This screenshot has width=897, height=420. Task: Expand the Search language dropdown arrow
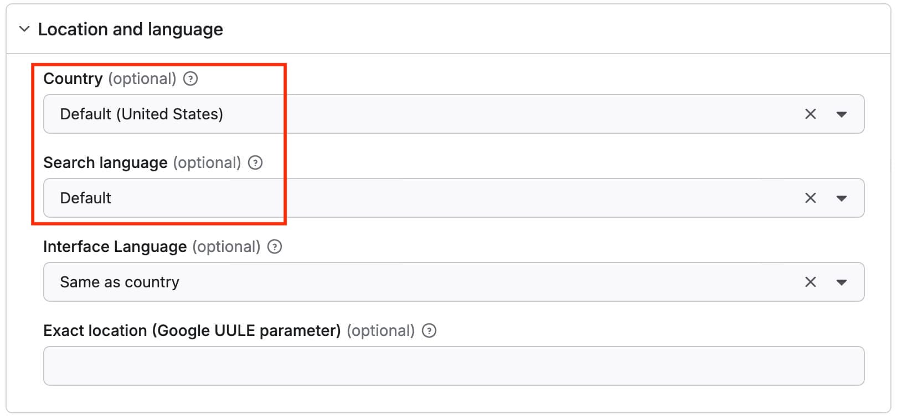click(x=841, y=198)
